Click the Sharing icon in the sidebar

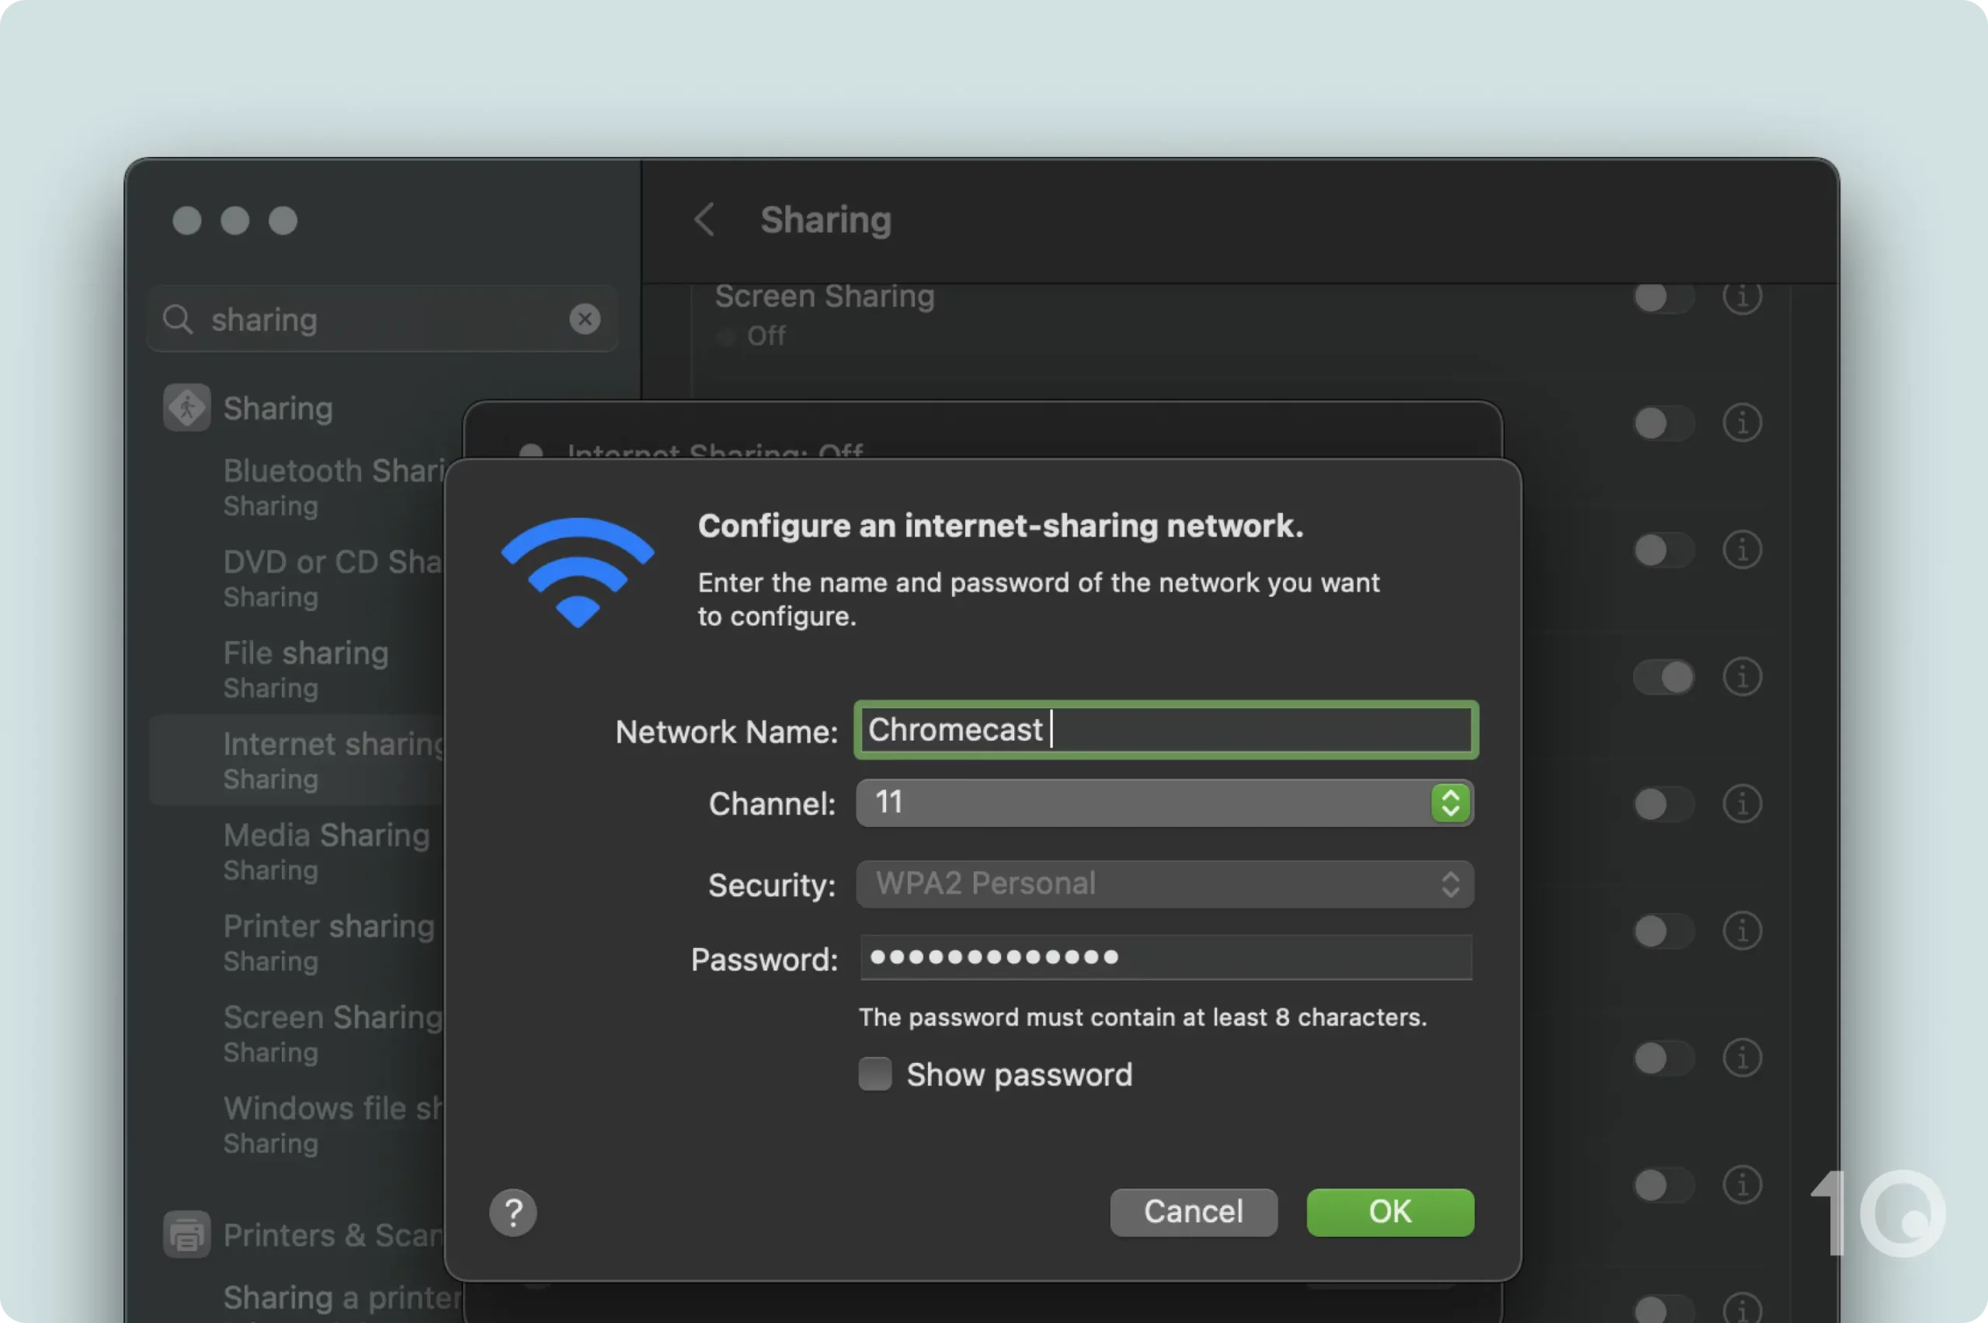click(187, 408)
